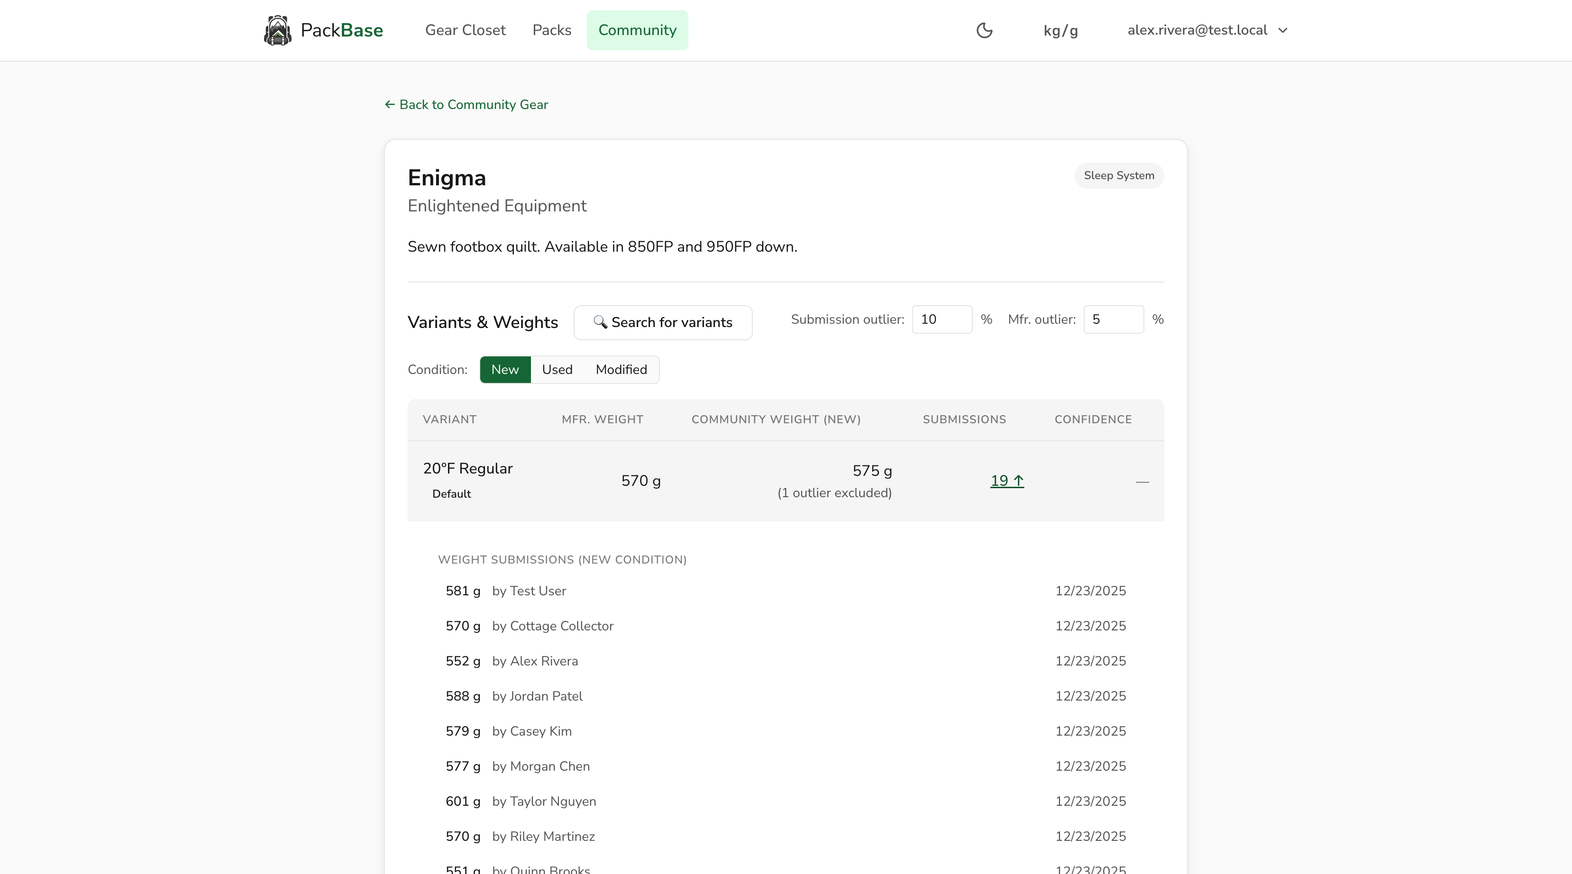Image resolution: width=1572 pixels, height=874 pixels.
Task: Keep the New condition filter selected
Action: coord(505,369)
